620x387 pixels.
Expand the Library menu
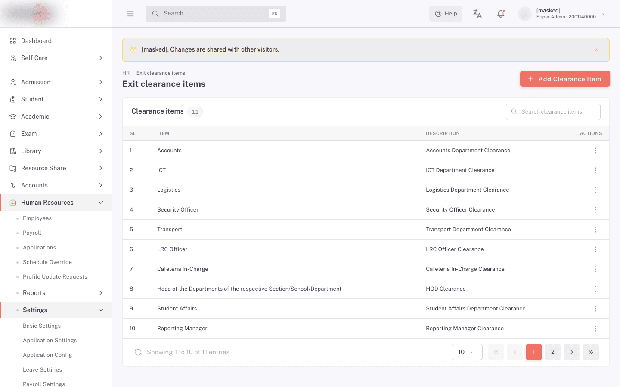pos(56,151)
